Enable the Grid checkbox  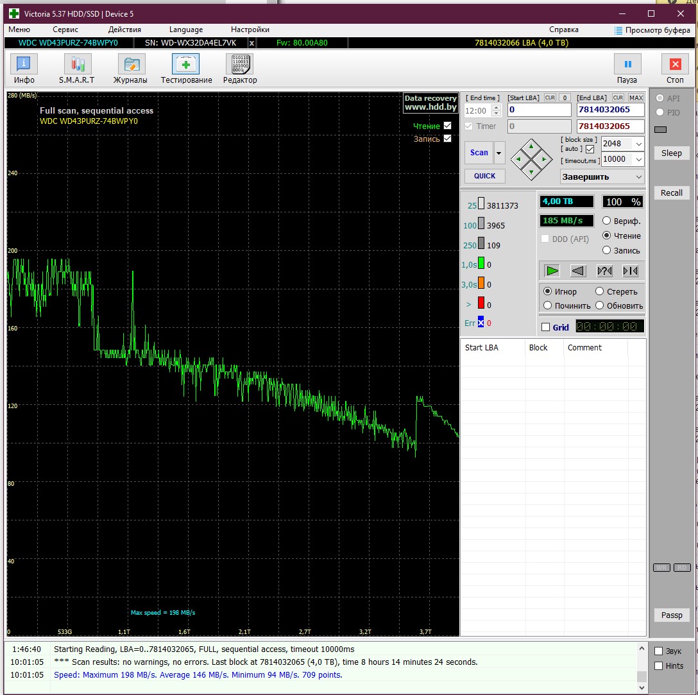tap(546, 327)
